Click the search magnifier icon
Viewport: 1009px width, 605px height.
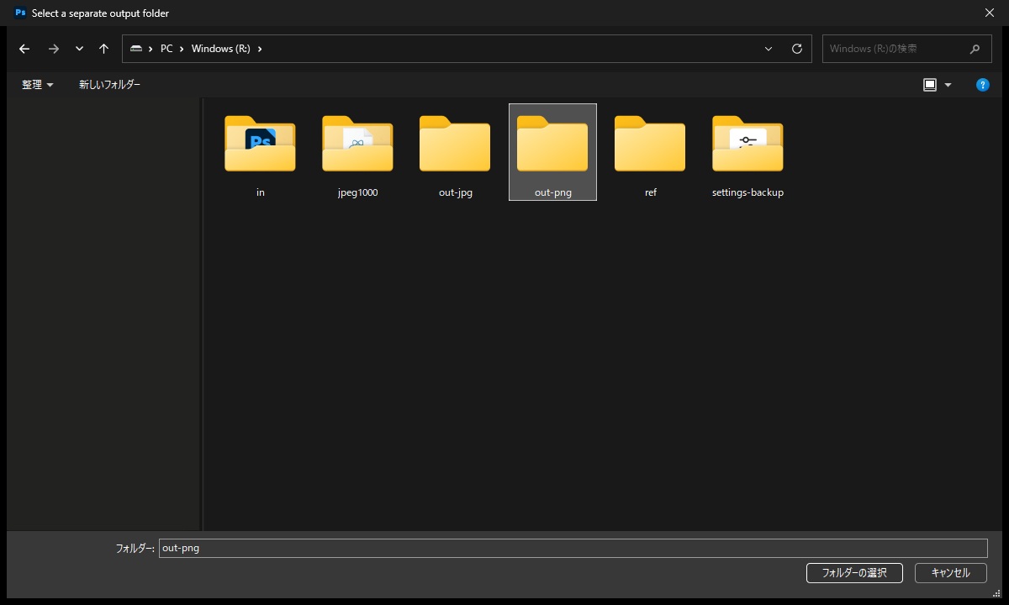[x=975, y=49]
